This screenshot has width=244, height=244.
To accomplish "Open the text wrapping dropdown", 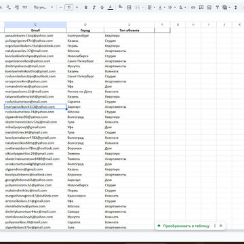I will 171,7.
